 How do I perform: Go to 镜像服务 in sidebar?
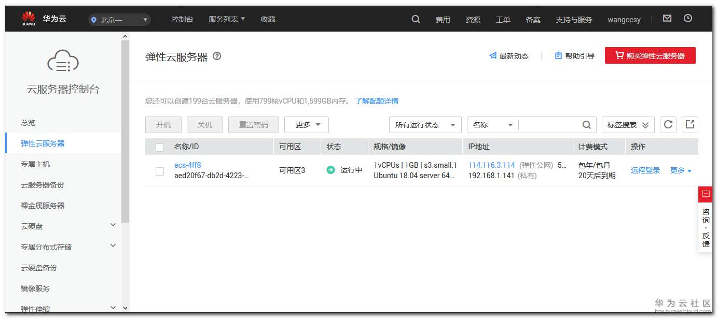pyautogui.click(x=35, y=288)
